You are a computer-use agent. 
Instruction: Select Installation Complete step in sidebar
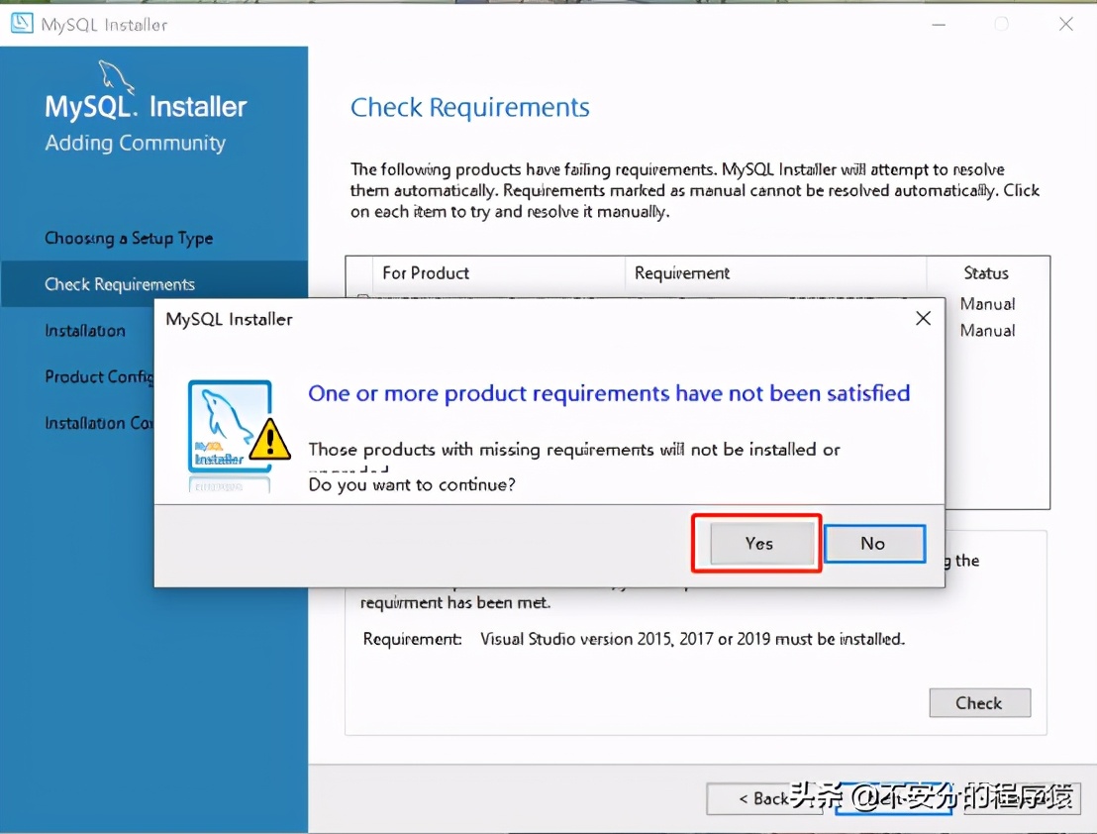pyautogui.click(x=99, y=423)
